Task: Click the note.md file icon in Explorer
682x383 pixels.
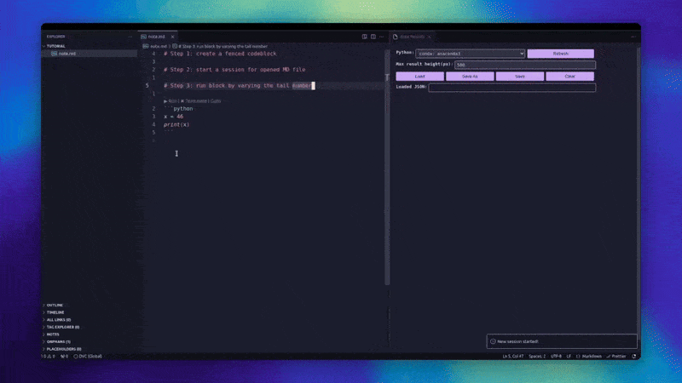Action: 55,54
